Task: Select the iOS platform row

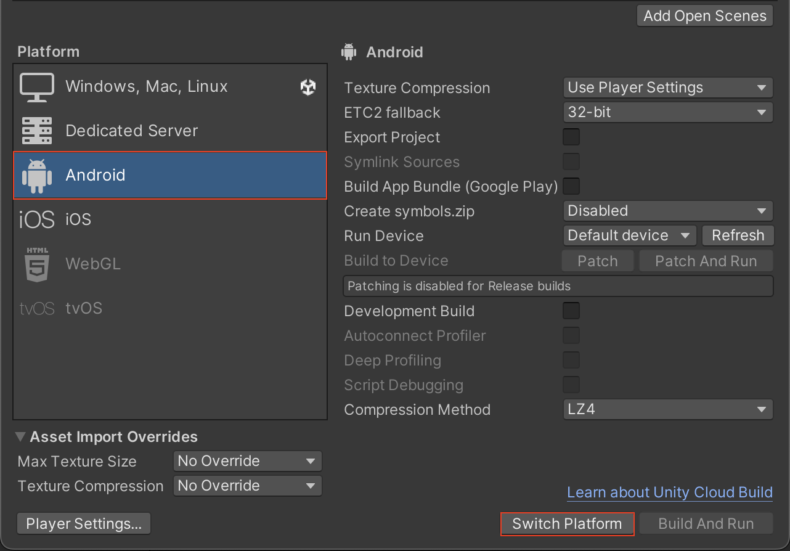Action: click(170, 219)
